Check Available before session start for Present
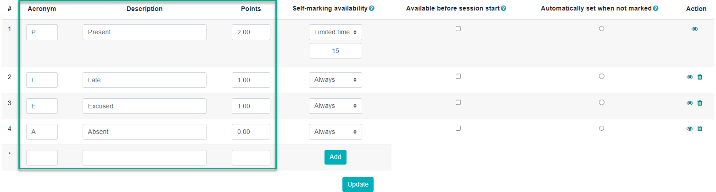This screenshot has width=716, height=192. coord(458,28)
